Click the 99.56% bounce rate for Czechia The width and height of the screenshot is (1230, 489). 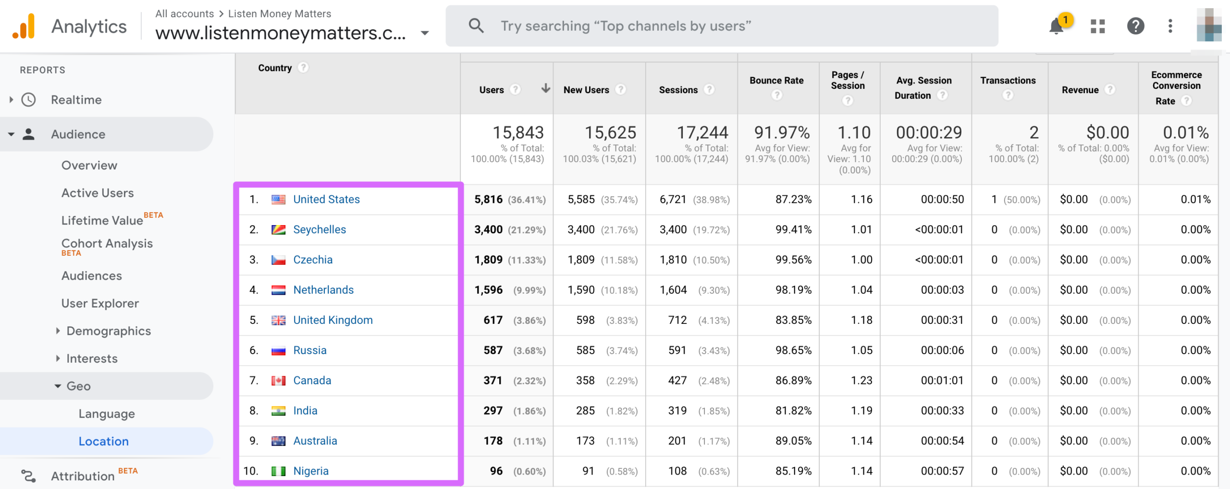(793, 260)
